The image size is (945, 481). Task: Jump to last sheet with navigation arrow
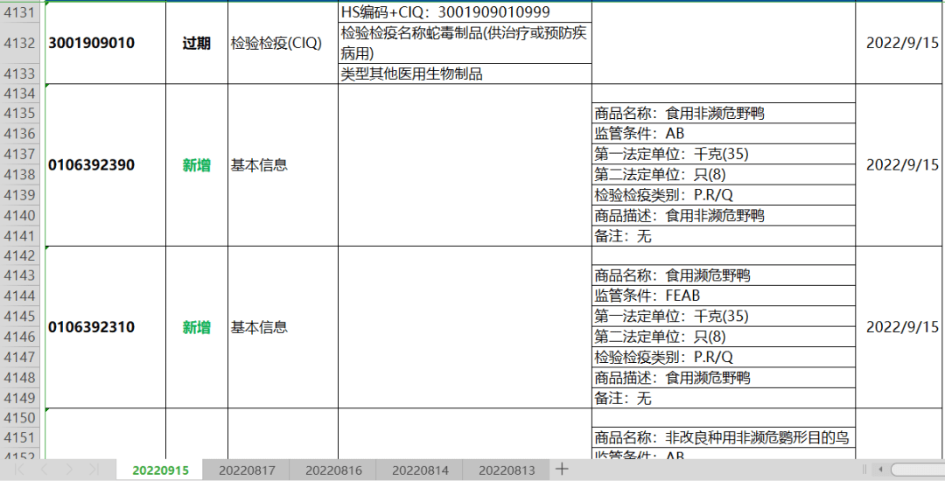point(94,471)
